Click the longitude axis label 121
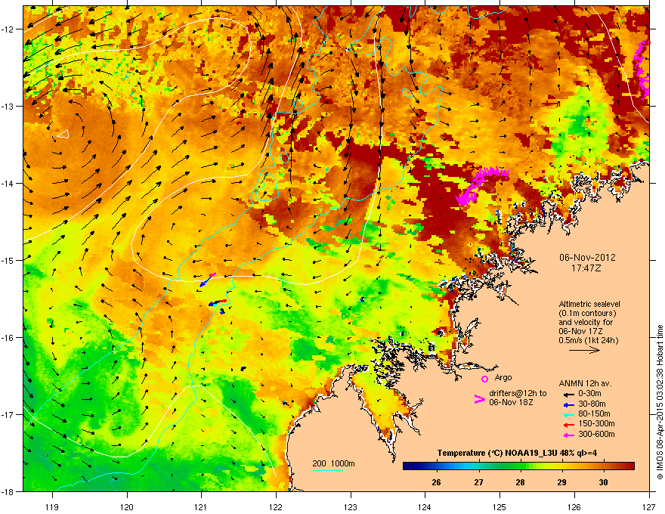This screenshot has width=665, height=514. tap(201, 507)
